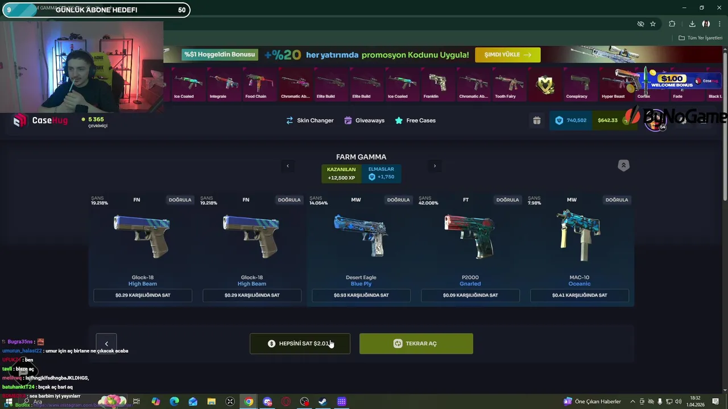
Task: Click the Desert Eagle Blue Ply image
Action: pos(361,236)
